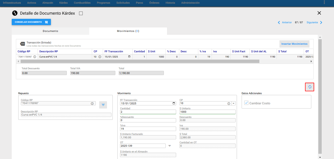Toggle the Cambiar Costo checkbox
This screenshot has width=334, height=159.
246,103
